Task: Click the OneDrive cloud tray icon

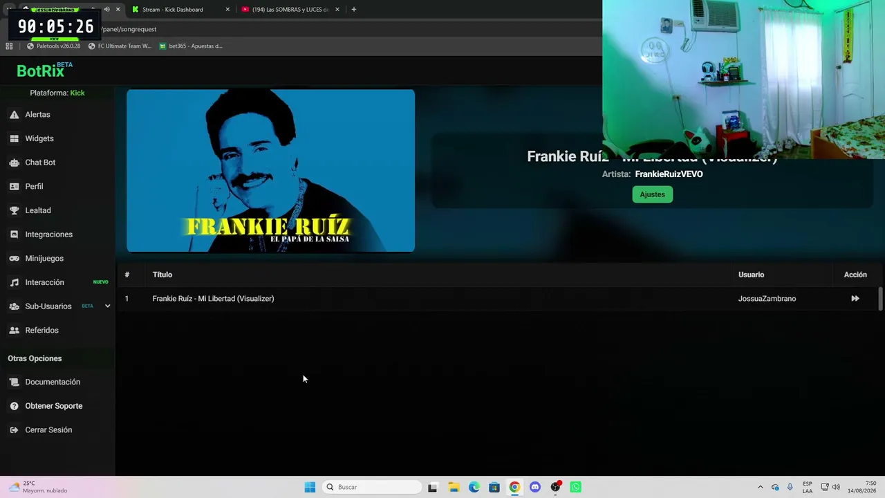Action: [x=775, y=488]
